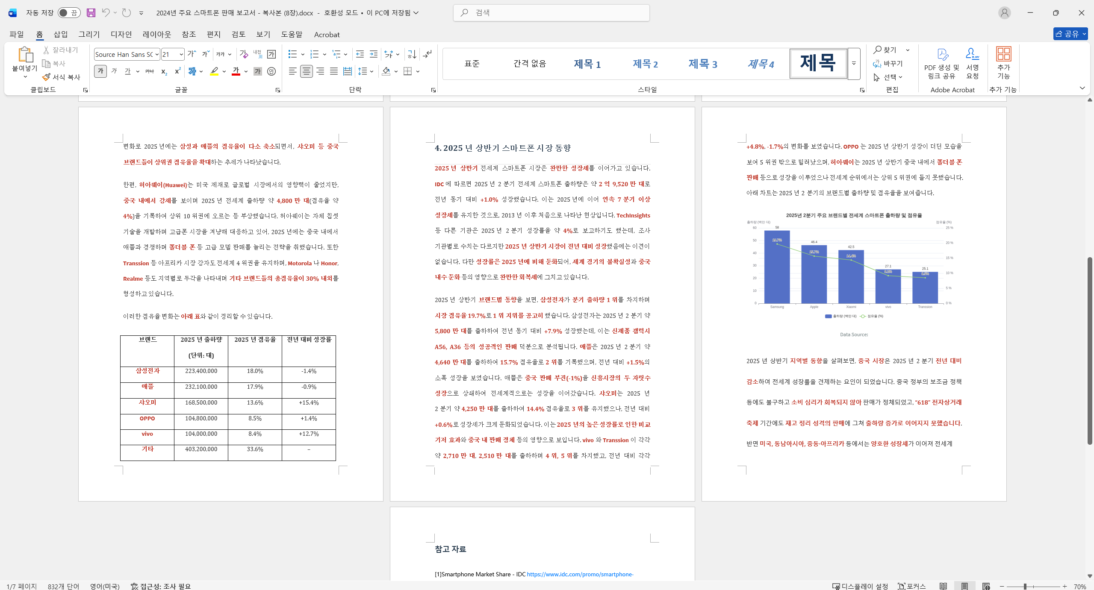Click the 서명 요청 icon

pos(973,63)
